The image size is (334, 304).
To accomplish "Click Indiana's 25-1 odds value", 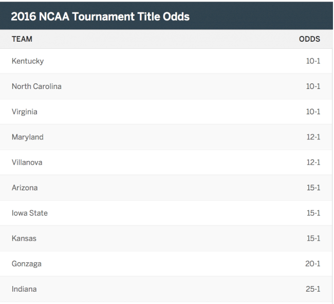I will point(313,289).
